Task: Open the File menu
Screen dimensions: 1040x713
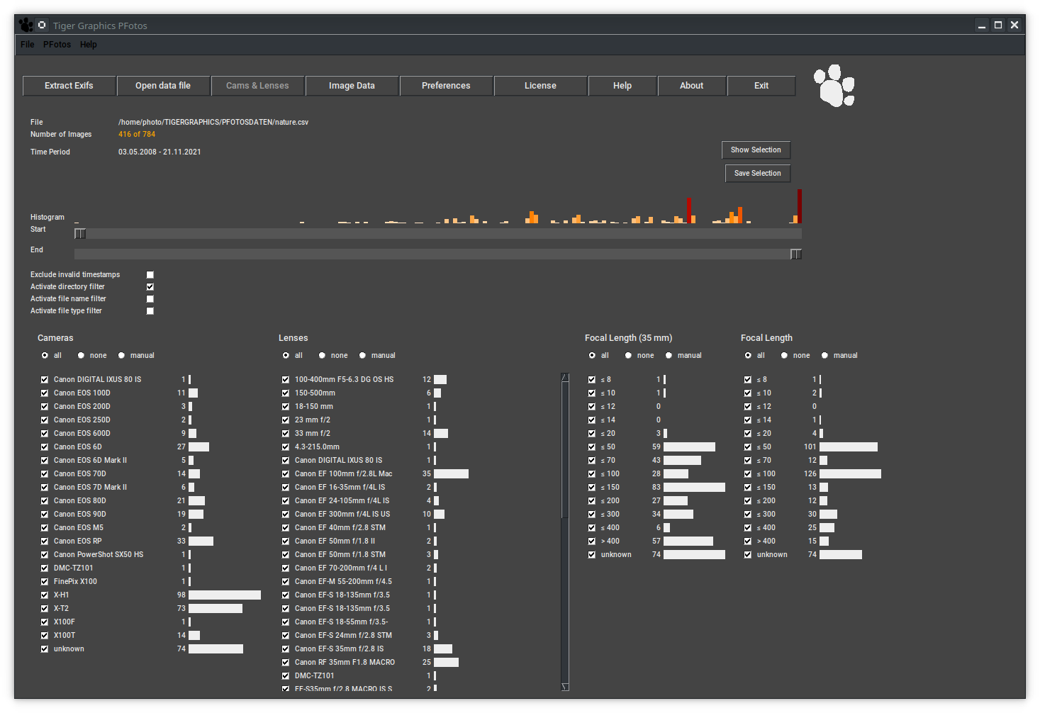Action: pos(28,45)
